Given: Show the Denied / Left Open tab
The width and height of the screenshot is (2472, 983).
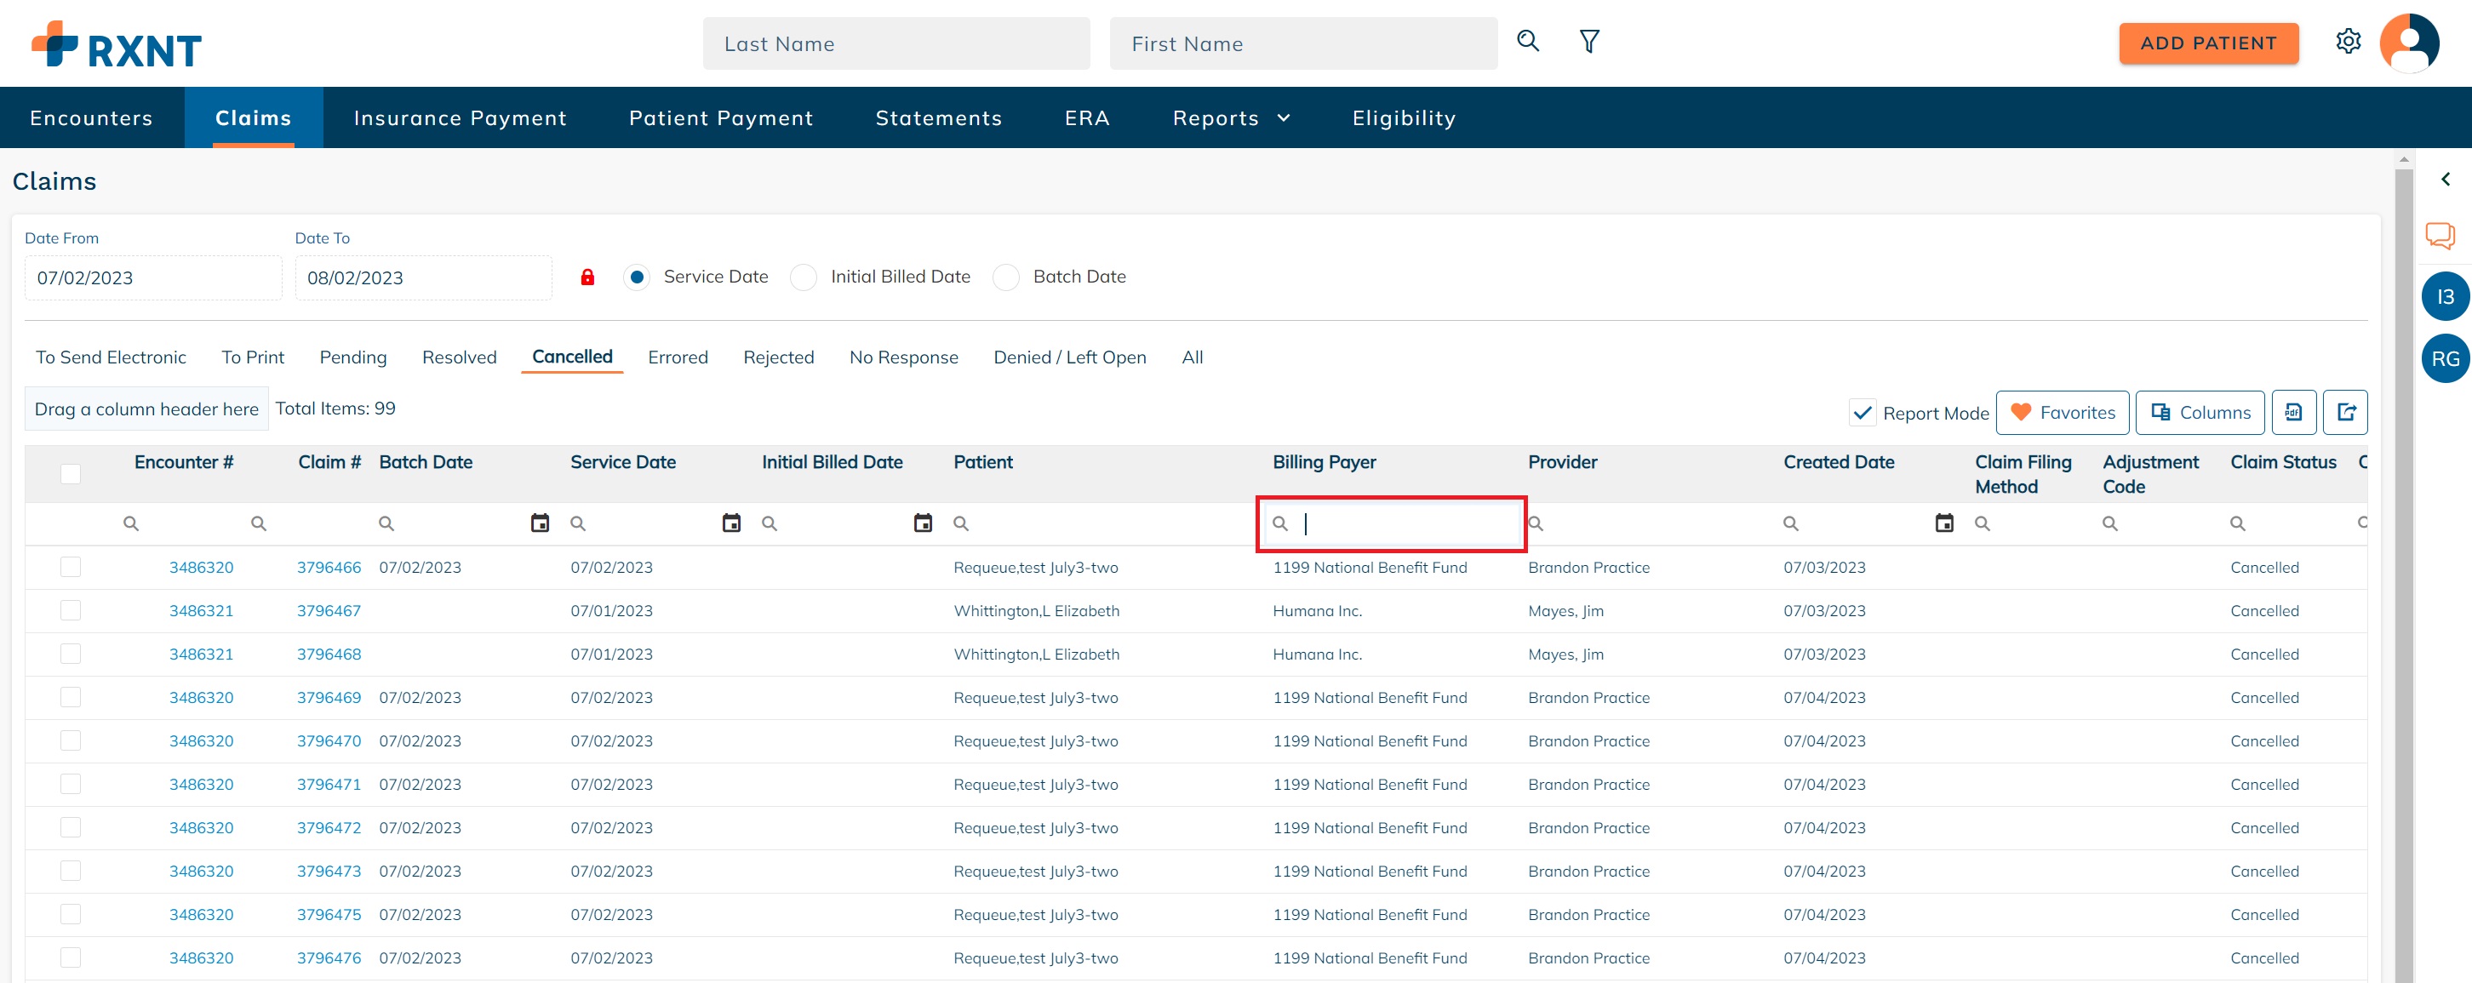Looking at the screenshot, I should pyautogui.click(x=1069, y=357).
